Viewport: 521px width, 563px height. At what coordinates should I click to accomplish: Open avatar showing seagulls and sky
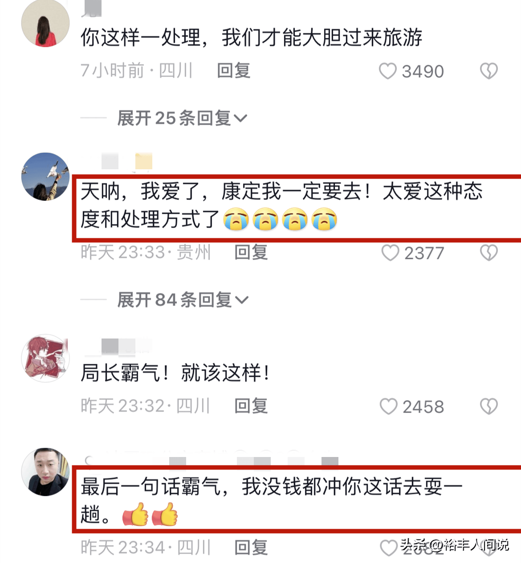45,177
